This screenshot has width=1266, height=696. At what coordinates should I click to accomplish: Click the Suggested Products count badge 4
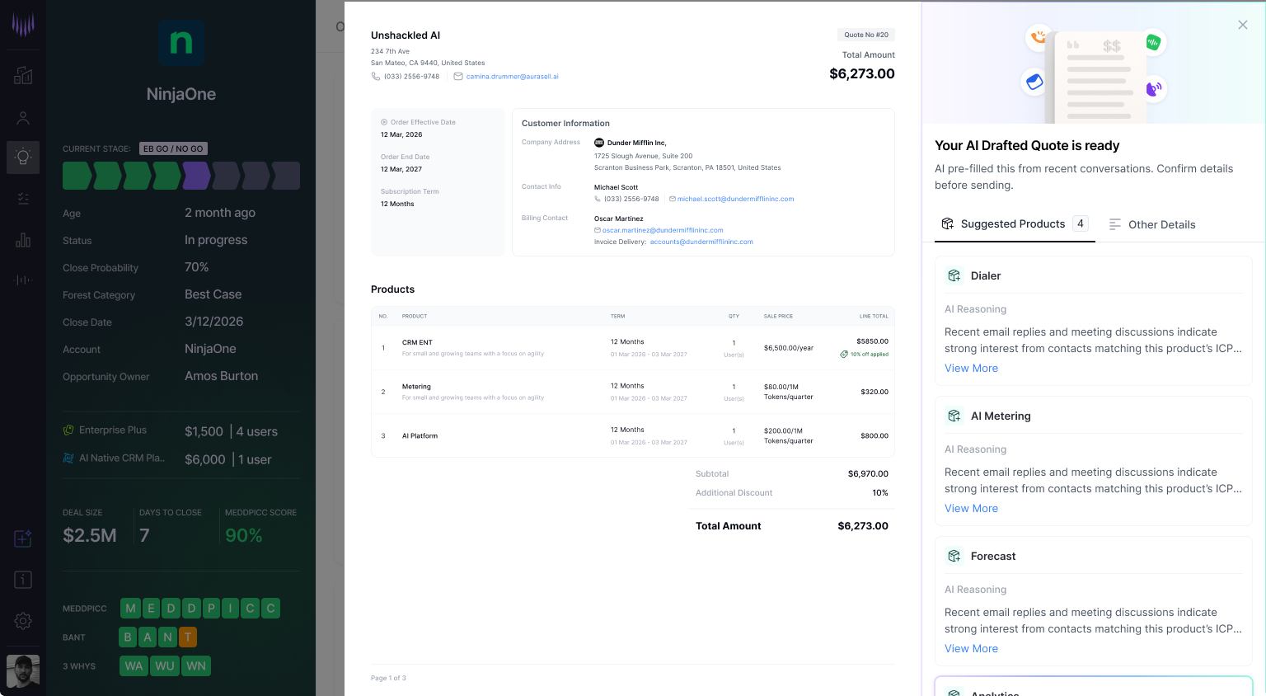pyautogui.click(x=1081, y=223)
